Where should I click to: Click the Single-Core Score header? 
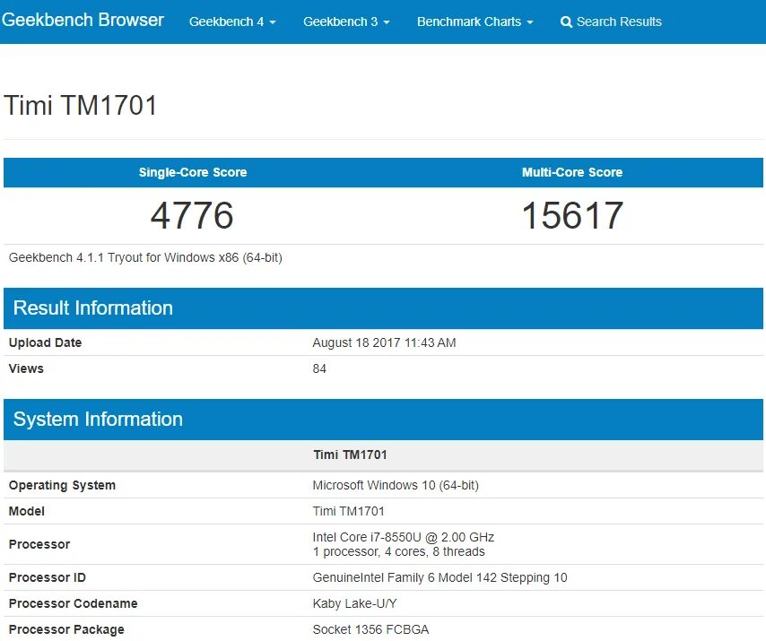192,172
